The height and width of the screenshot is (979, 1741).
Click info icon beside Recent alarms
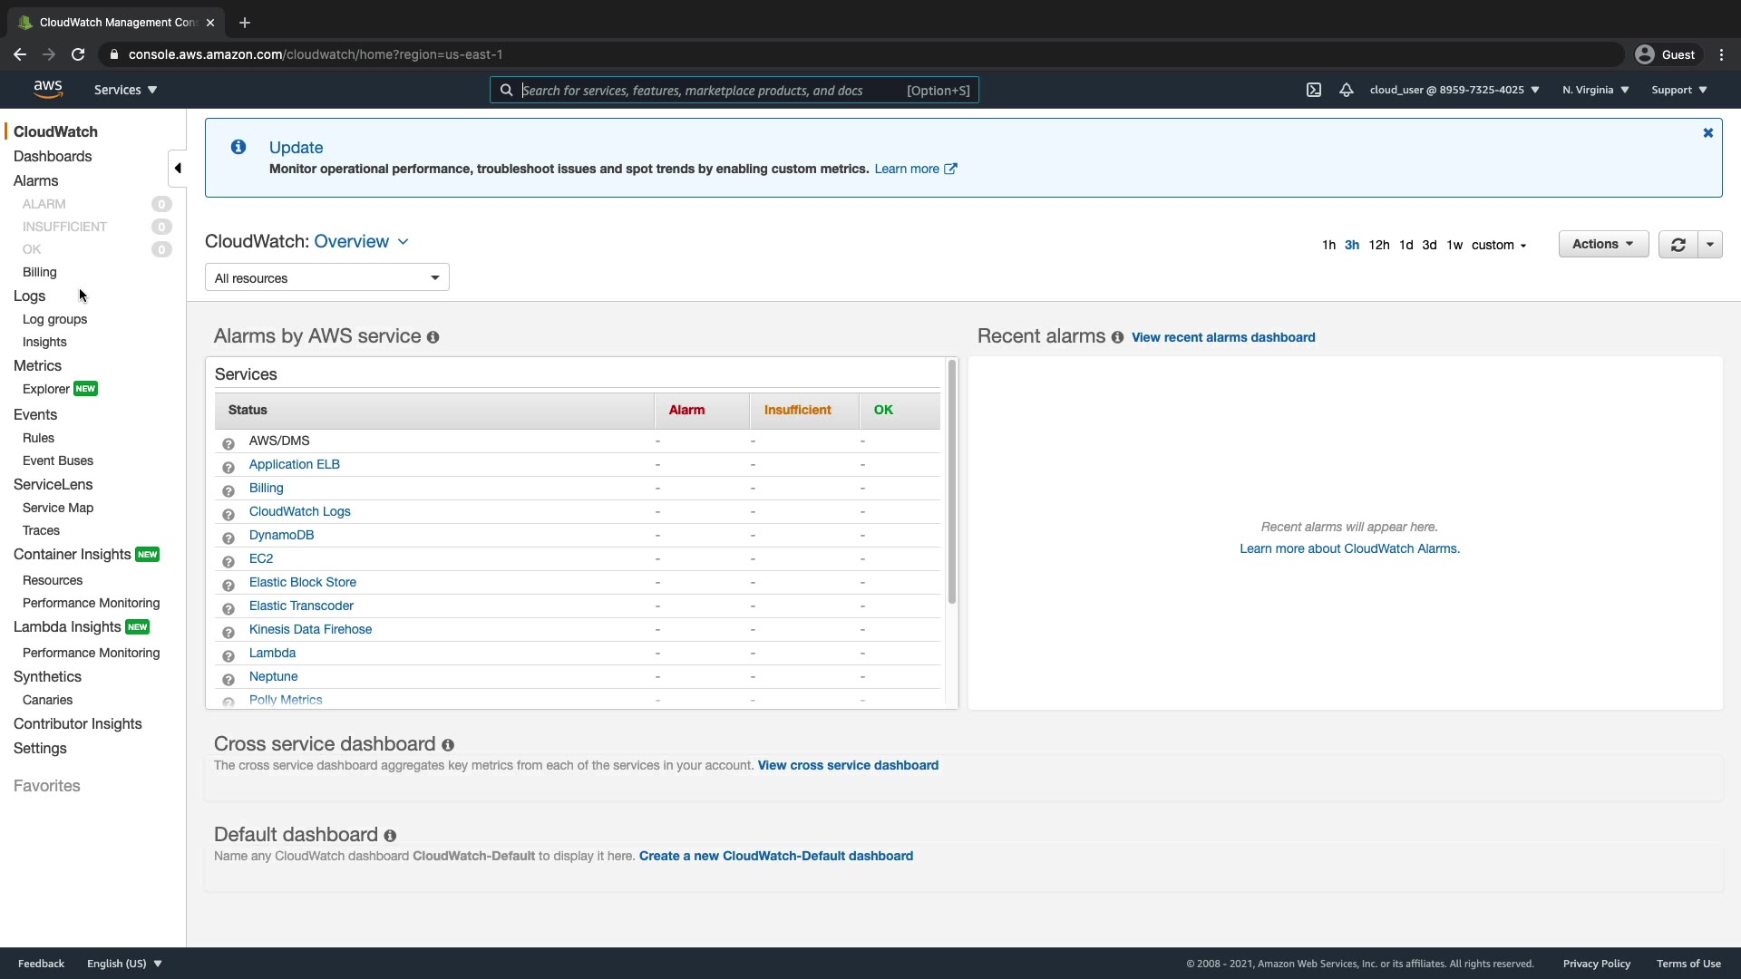[x=1117, y=337]
